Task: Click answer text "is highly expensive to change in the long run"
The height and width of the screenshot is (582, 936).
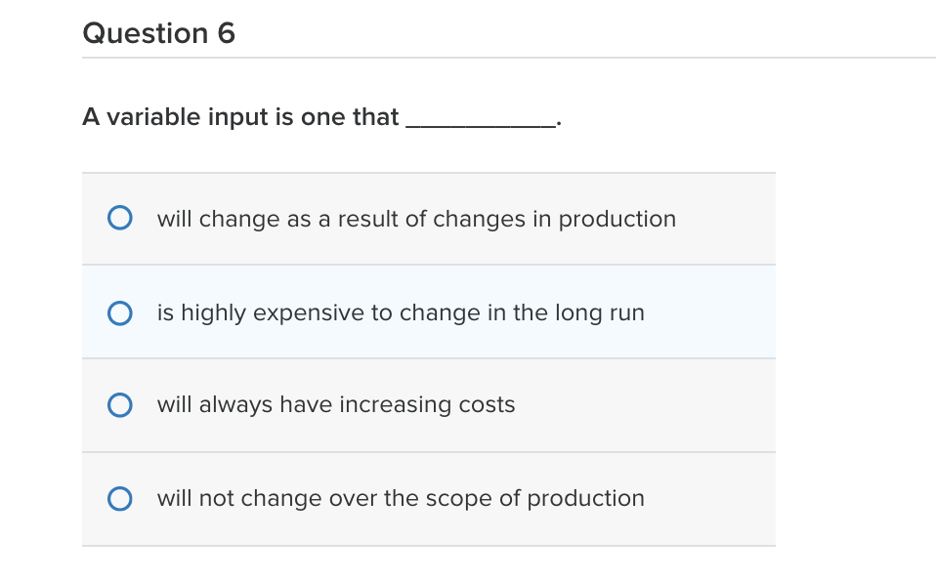Action: click(401, 312)
